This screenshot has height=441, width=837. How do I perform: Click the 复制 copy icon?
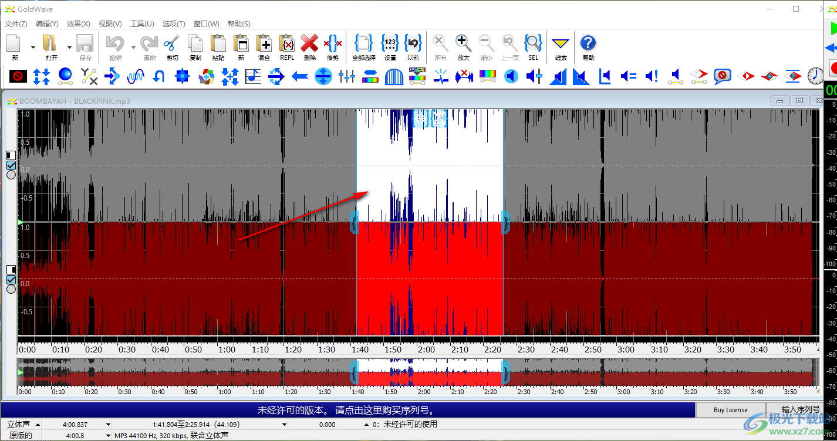[195, 47]
